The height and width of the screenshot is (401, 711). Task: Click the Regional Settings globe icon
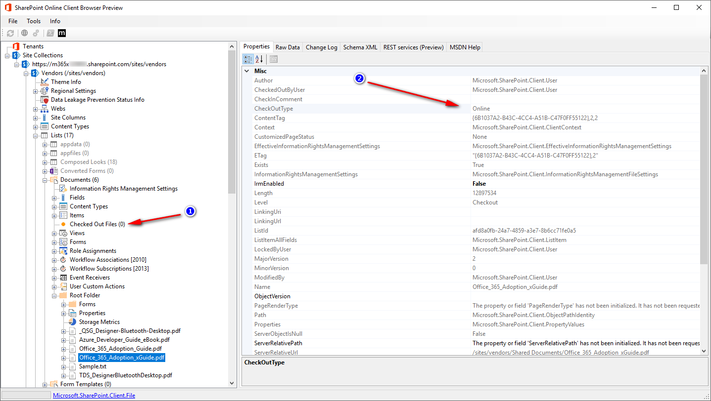click(x=45, y=91)
